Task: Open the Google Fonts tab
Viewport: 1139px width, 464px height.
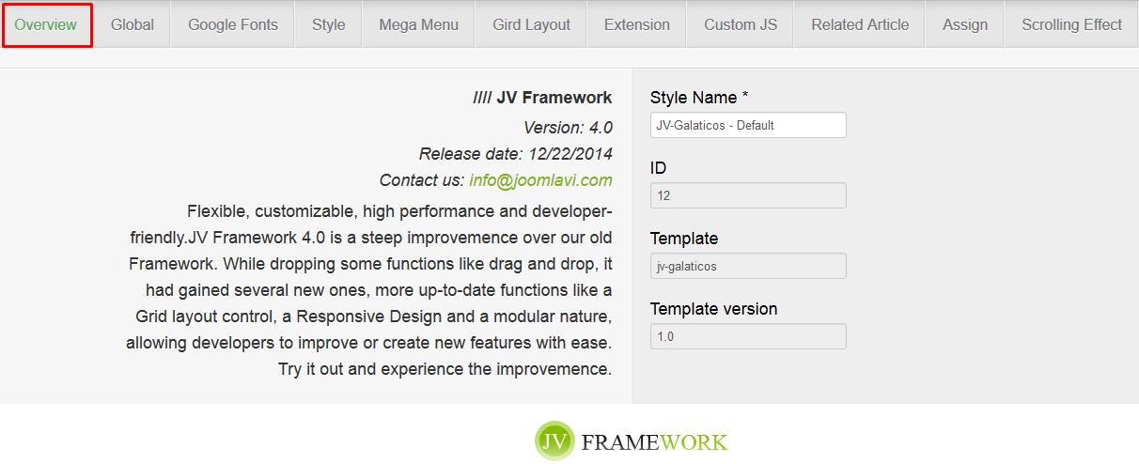Action: tap(233, 25)
